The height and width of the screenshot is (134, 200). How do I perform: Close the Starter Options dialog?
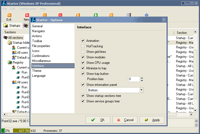click(x=164, y=20)
